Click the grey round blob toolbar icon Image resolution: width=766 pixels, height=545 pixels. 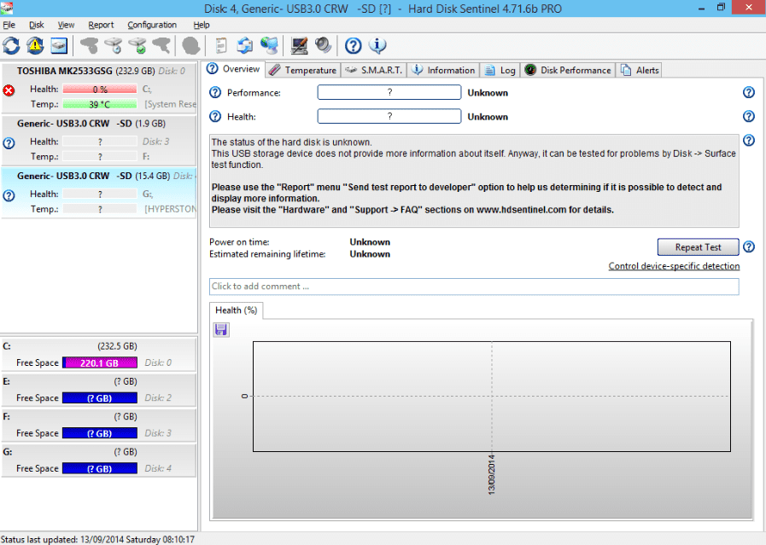[191, 46]
